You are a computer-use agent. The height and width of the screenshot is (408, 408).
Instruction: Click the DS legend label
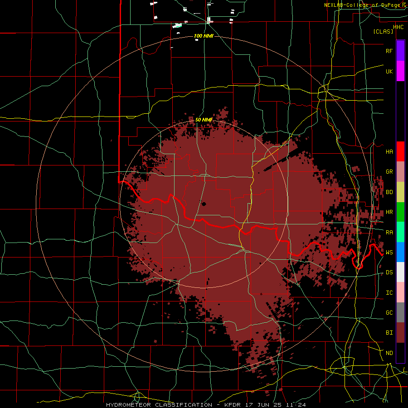389,272
